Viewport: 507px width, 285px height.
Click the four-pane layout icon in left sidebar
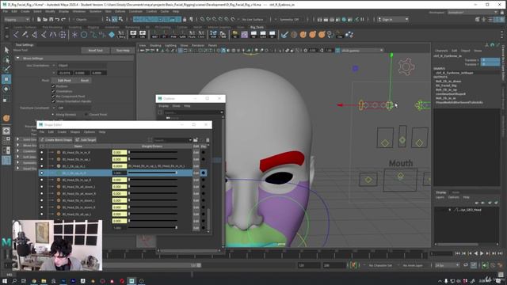(x=6, y=141)
